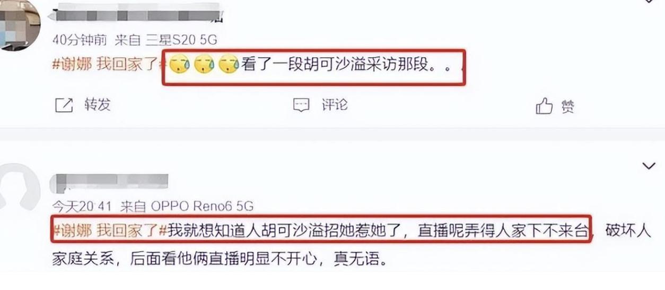Open the first poster's blurred avatar
This screenshot has height=290, width=665.
[x=19, y=22]
